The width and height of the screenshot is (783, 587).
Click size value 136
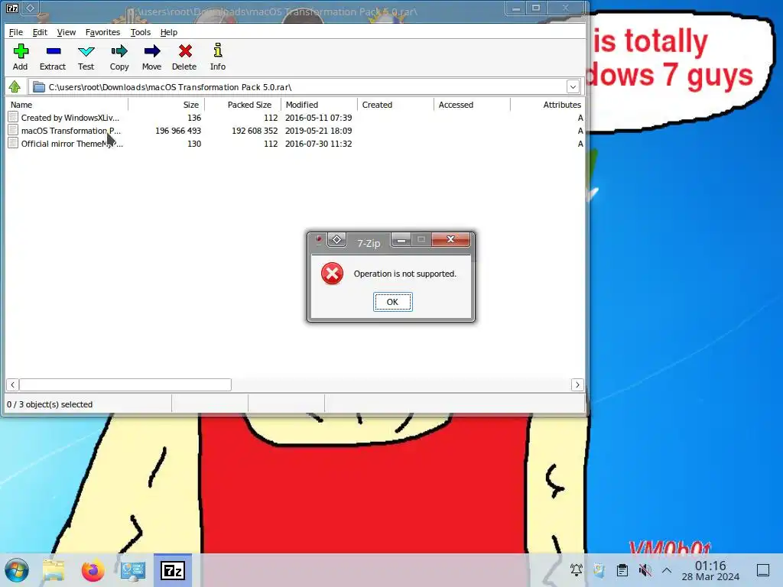[194, 118]
